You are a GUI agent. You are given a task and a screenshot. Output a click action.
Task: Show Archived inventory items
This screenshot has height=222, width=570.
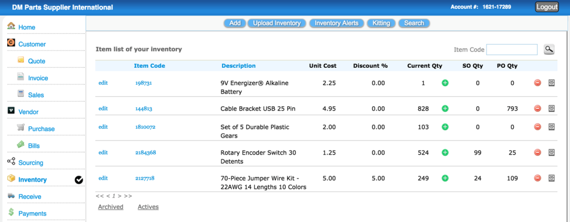111,207
